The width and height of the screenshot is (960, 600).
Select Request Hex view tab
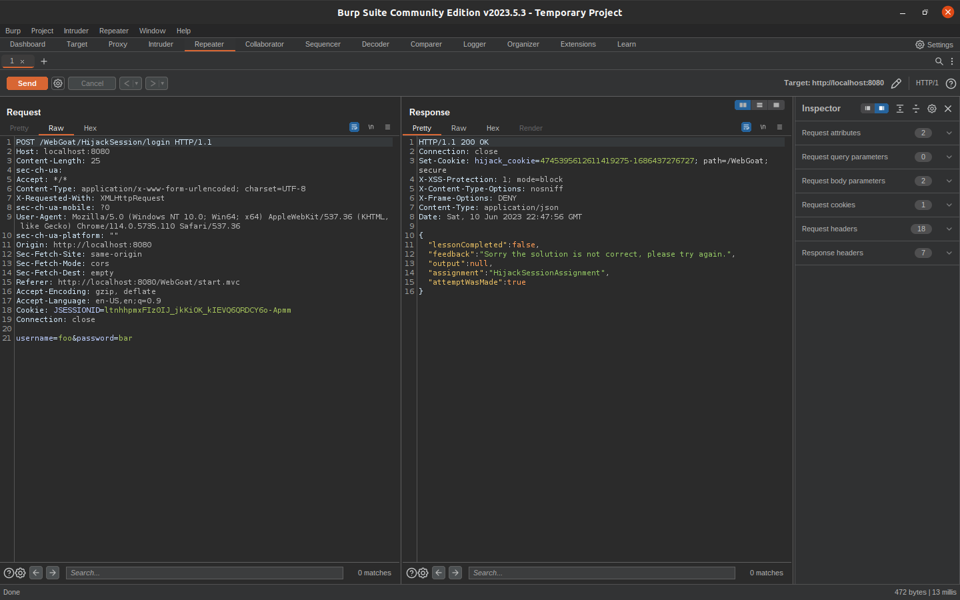[90, 128]
